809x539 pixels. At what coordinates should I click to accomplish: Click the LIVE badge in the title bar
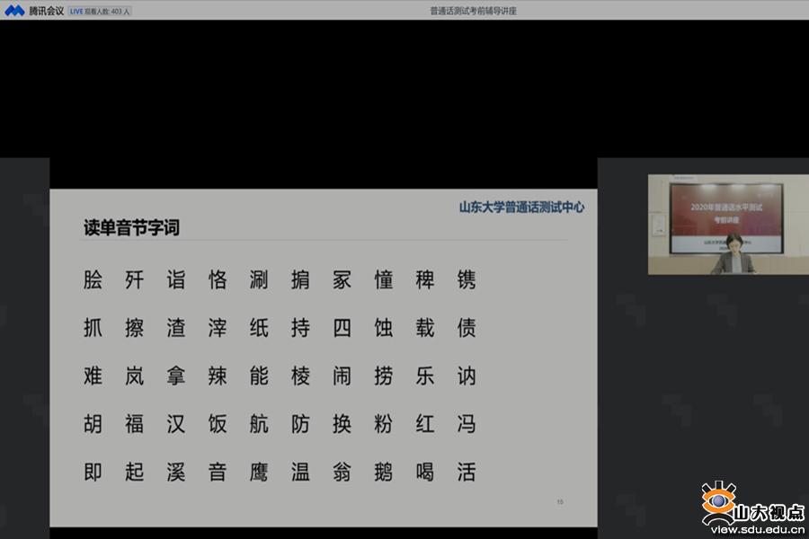(x=76, y=11)
